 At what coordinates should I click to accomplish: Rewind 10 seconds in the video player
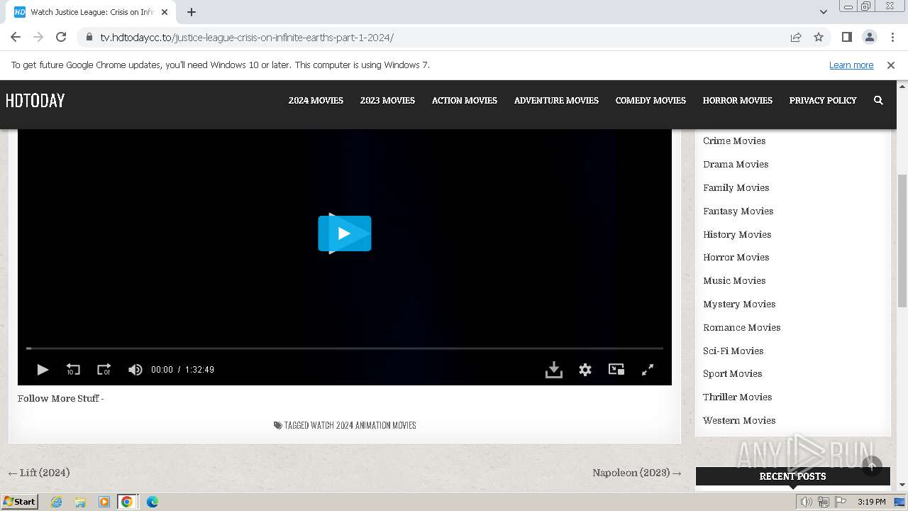(x=73, y=370)
